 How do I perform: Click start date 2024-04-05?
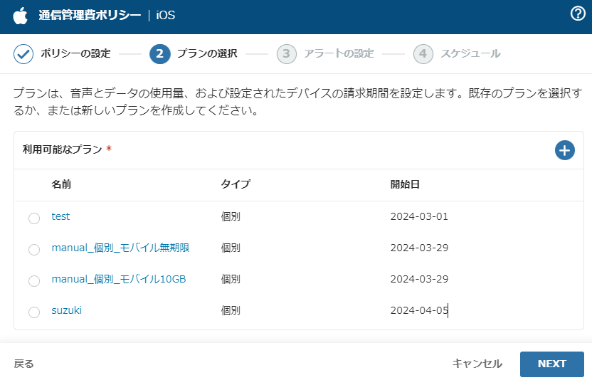419,310
